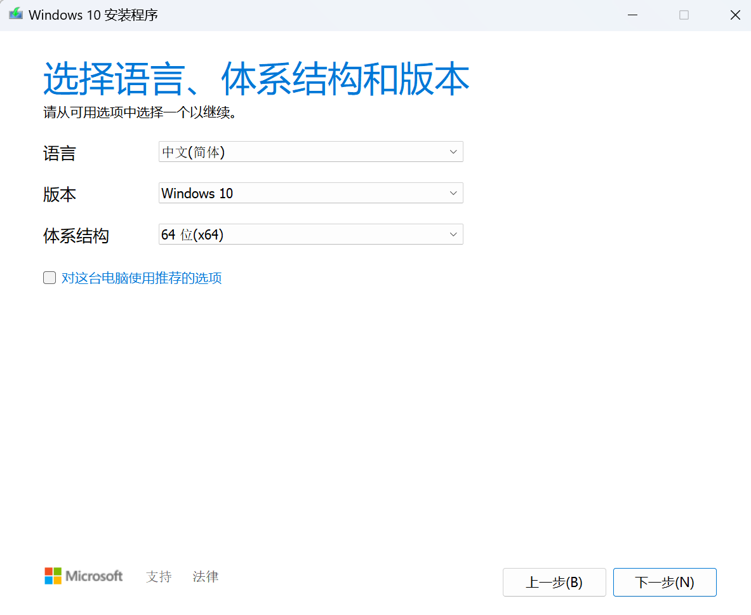Open the 法律 link in the footer
Viewport: 751px width, 615px height.
(x=206, y=576)
